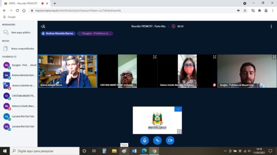Open Chrome profile icon
Image resolution: width=277 pixels, height=155 pixels.
click(266, 11)
